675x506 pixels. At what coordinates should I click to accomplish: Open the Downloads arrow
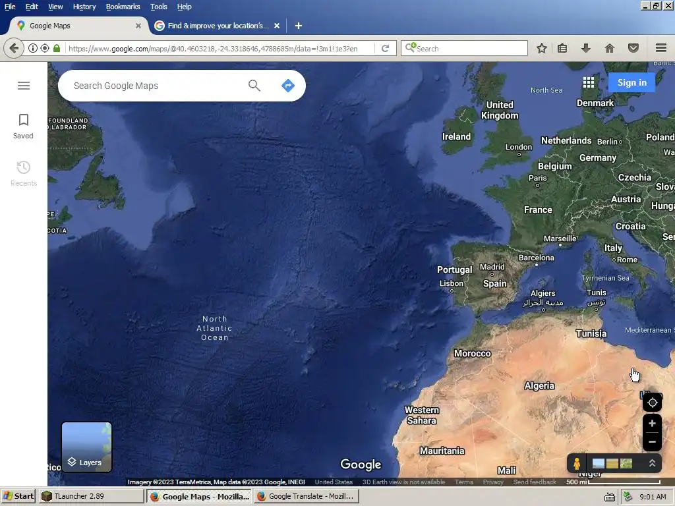click(585, 48)
